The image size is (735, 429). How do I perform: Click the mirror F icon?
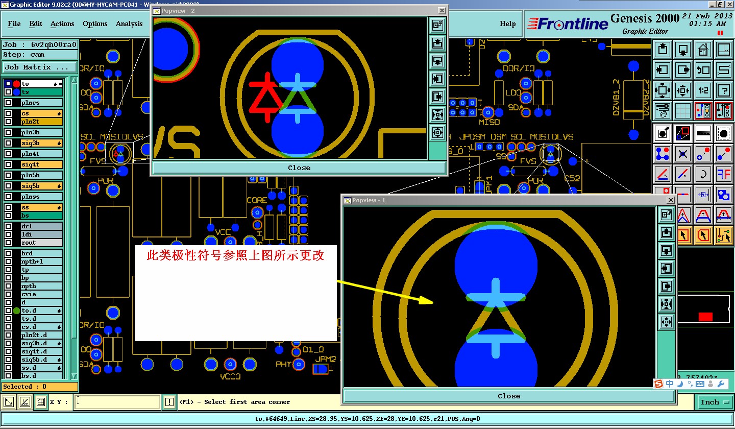click(x=724, y=174)
